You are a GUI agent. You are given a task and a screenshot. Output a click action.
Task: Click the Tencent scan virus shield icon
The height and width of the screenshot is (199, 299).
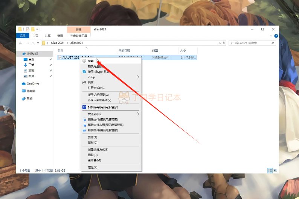84,107
